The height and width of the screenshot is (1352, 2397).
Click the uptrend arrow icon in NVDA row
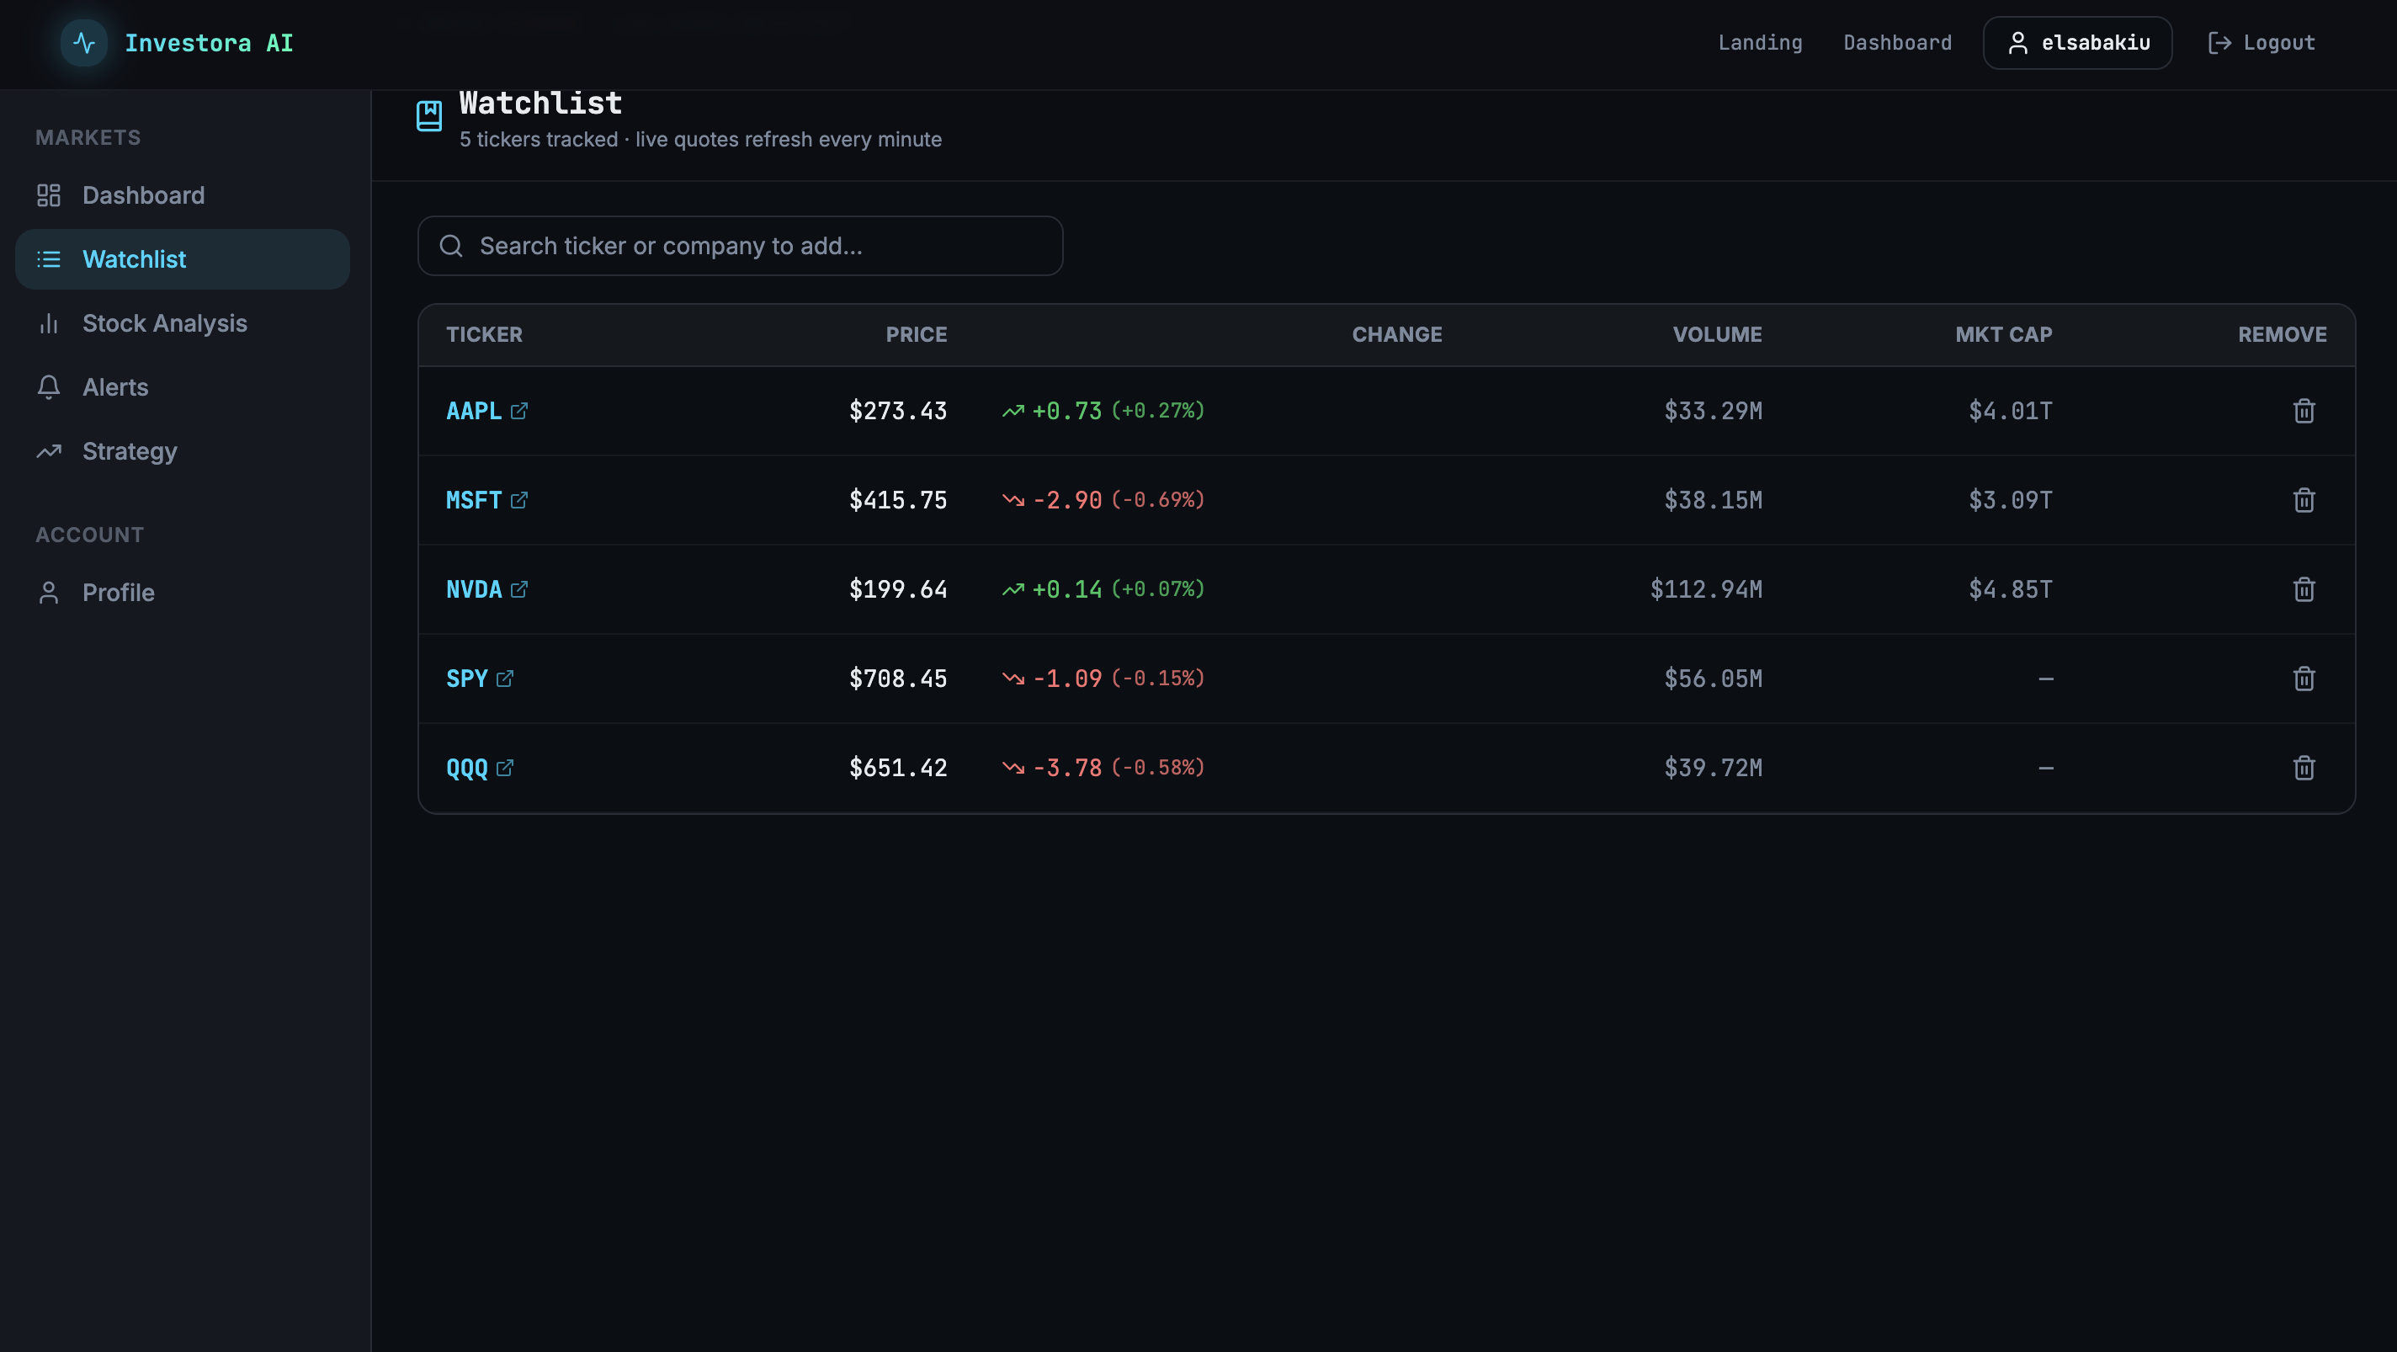(1012, 590)
